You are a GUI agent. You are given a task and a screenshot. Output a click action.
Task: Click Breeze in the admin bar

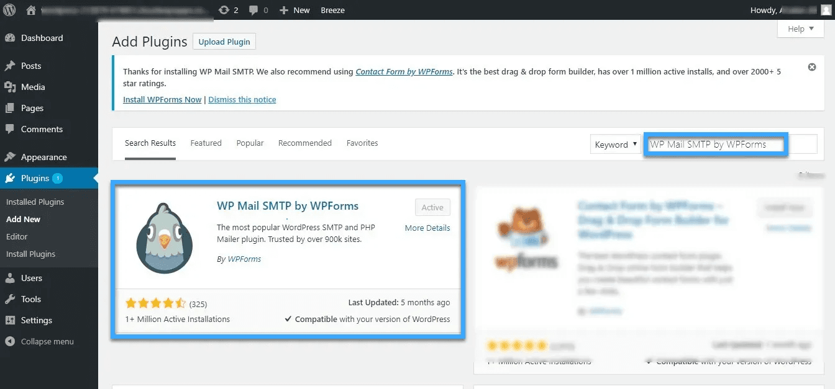(x=332, y=10)
